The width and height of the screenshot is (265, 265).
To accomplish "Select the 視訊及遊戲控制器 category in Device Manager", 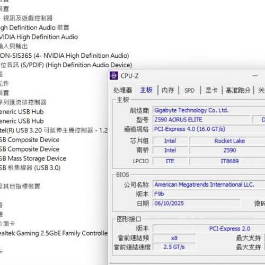I will pyautogui.click(x=28, y=18).
